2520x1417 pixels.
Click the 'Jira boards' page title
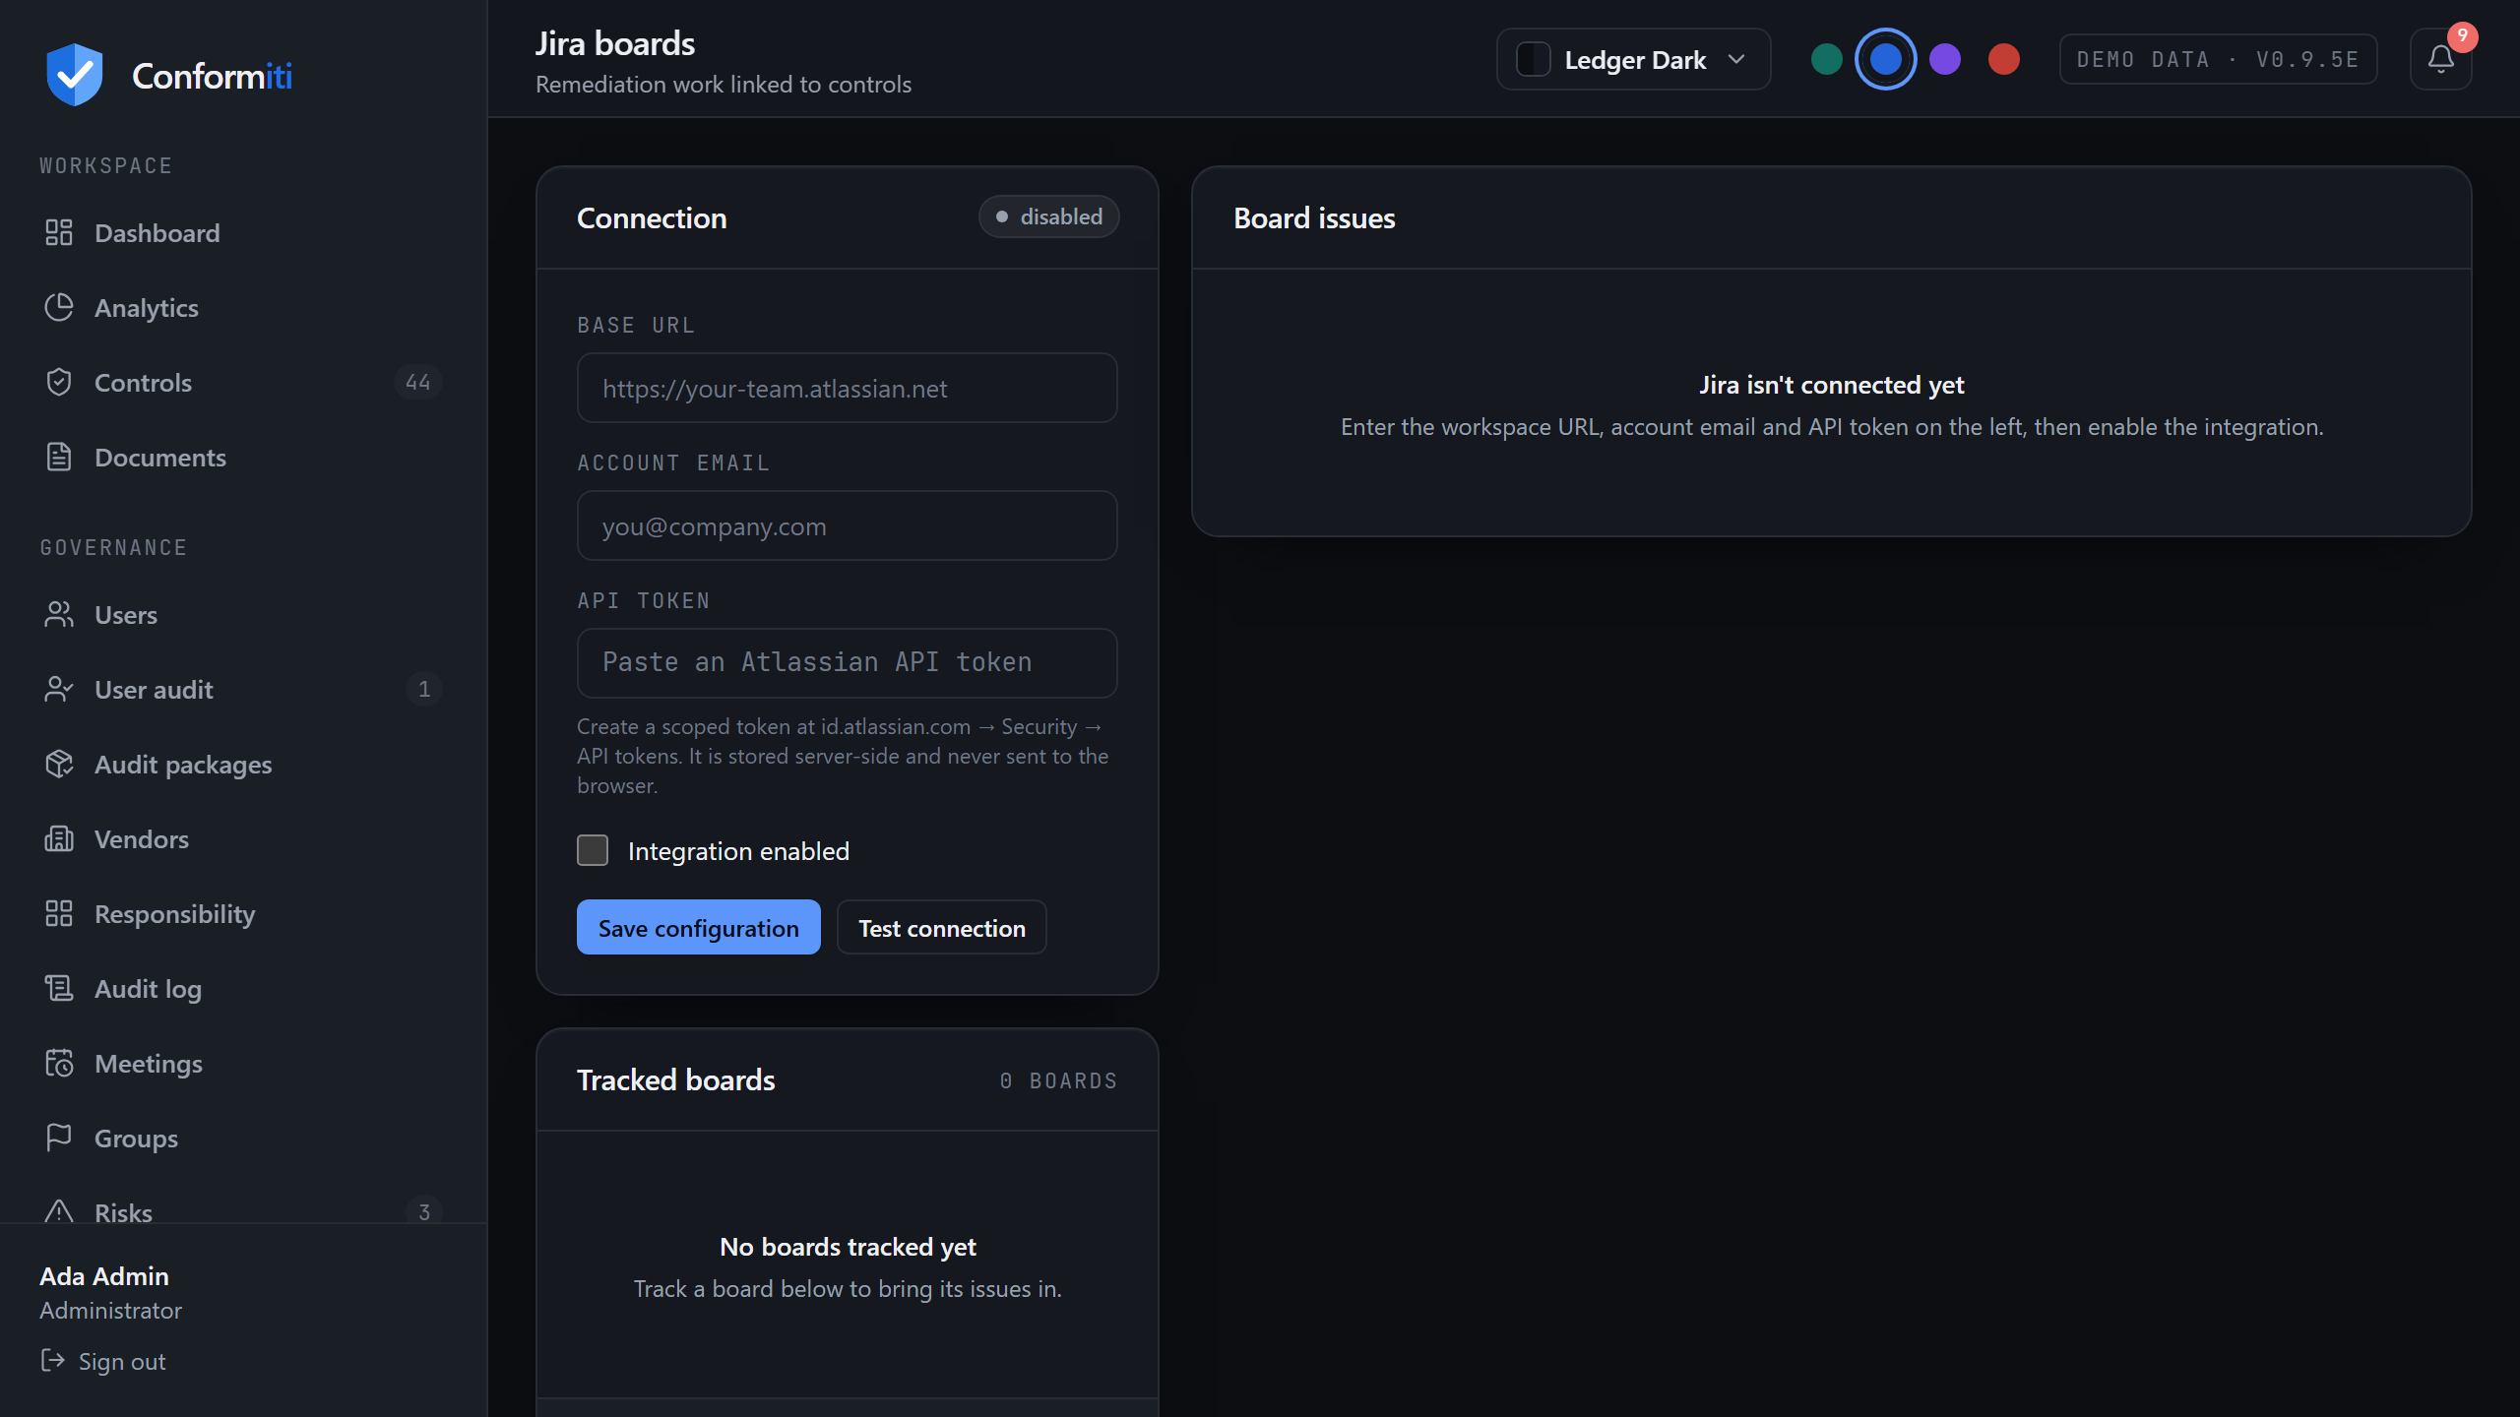(x=615, y=43)
